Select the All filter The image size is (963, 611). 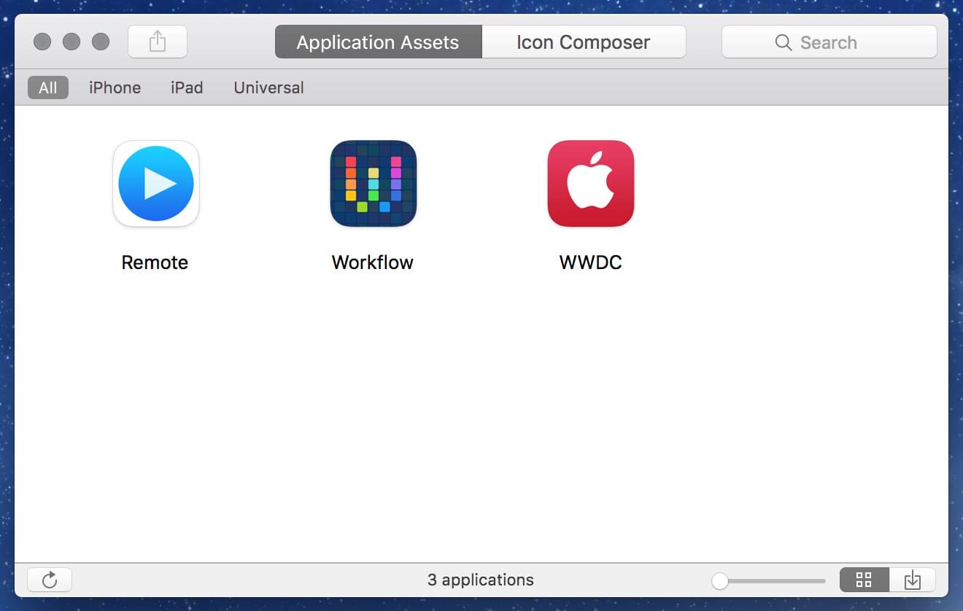[x=48, y=87]
